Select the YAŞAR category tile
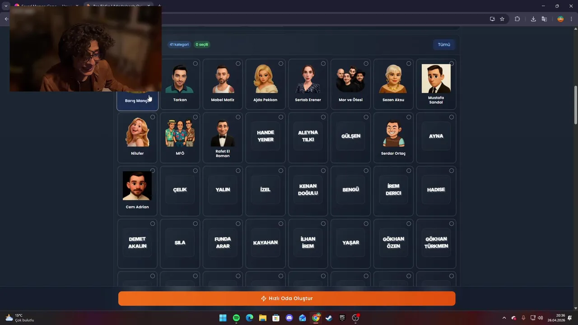 click(351, 244)
